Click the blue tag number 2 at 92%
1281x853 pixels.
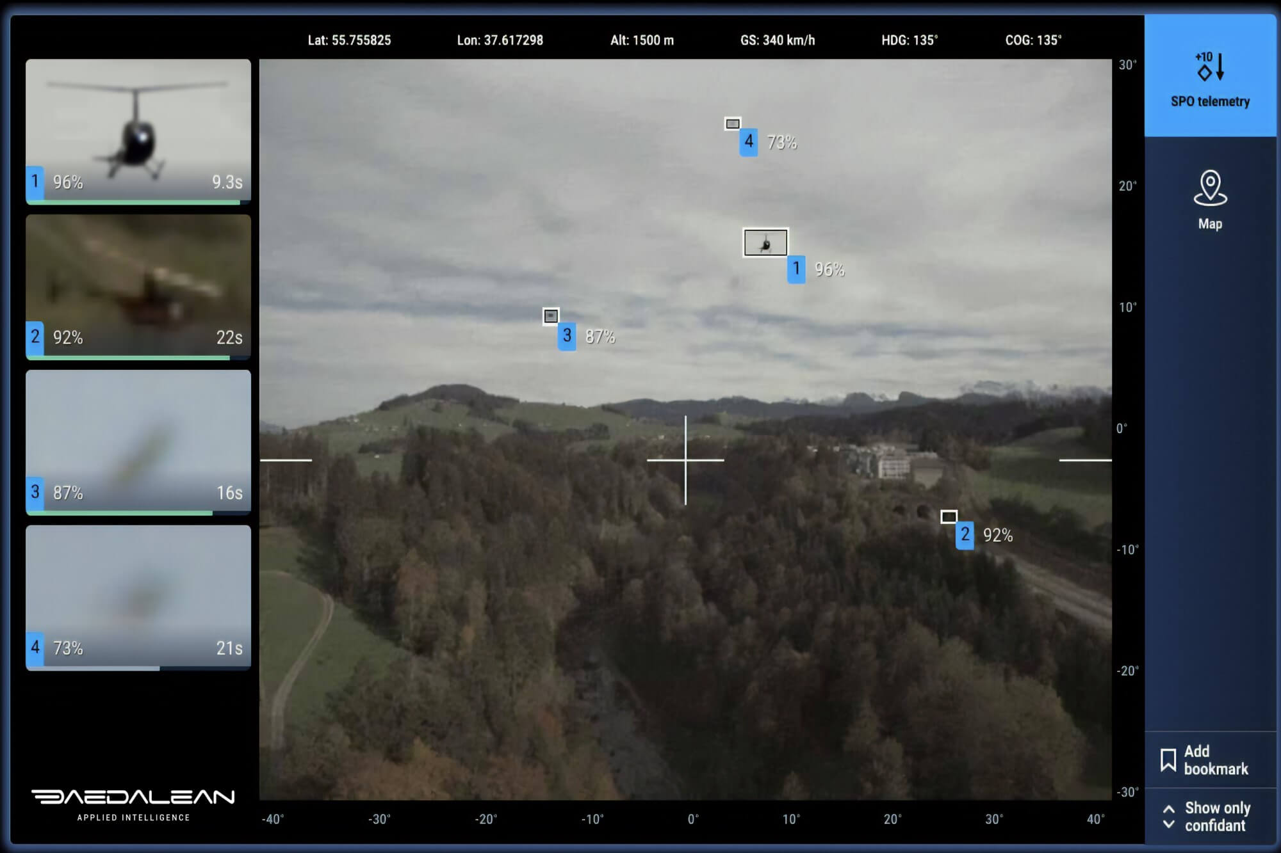[965, 535]
